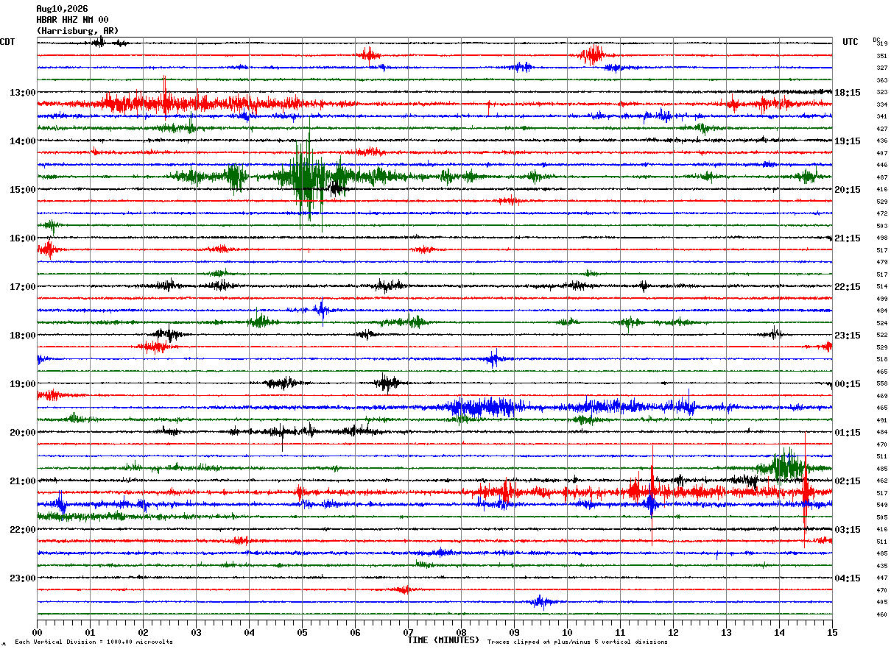Screen dimensions: 891x652
Task: Click the blue tremor on the 19:30 trace
Action: tap(486, 407)
